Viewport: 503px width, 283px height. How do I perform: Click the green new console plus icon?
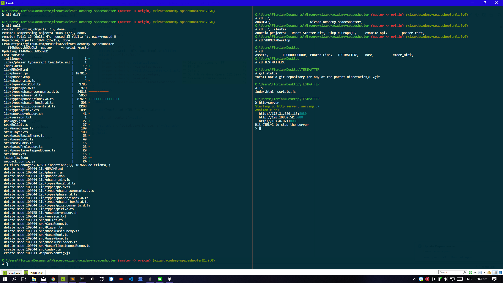471,273
